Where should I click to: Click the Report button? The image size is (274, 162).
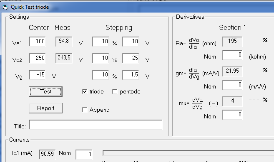pyautogui.click(x=45, y=108)
